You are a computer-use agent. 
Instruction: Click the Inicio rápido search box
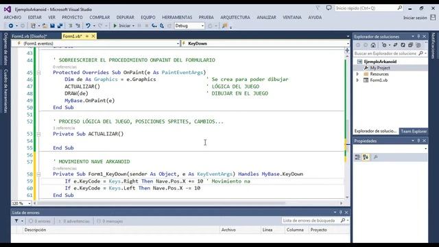point(369,8)
